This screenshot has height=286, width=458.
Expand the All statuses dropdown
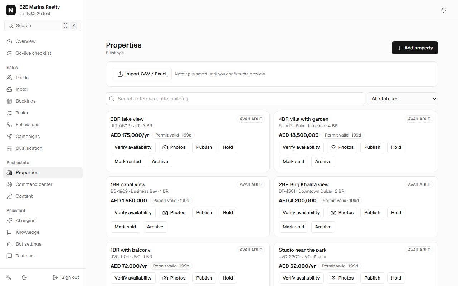(403, 99)
